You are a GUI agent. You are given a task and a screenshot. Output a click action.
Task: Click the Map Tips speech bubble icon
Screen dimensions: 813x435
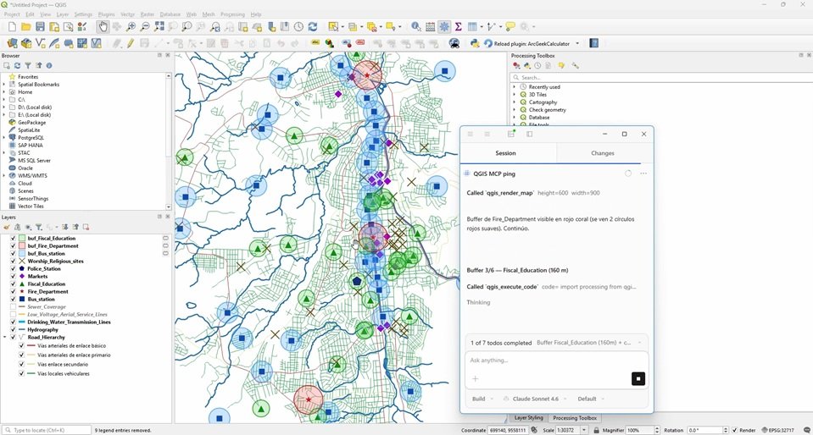(510, 26)
